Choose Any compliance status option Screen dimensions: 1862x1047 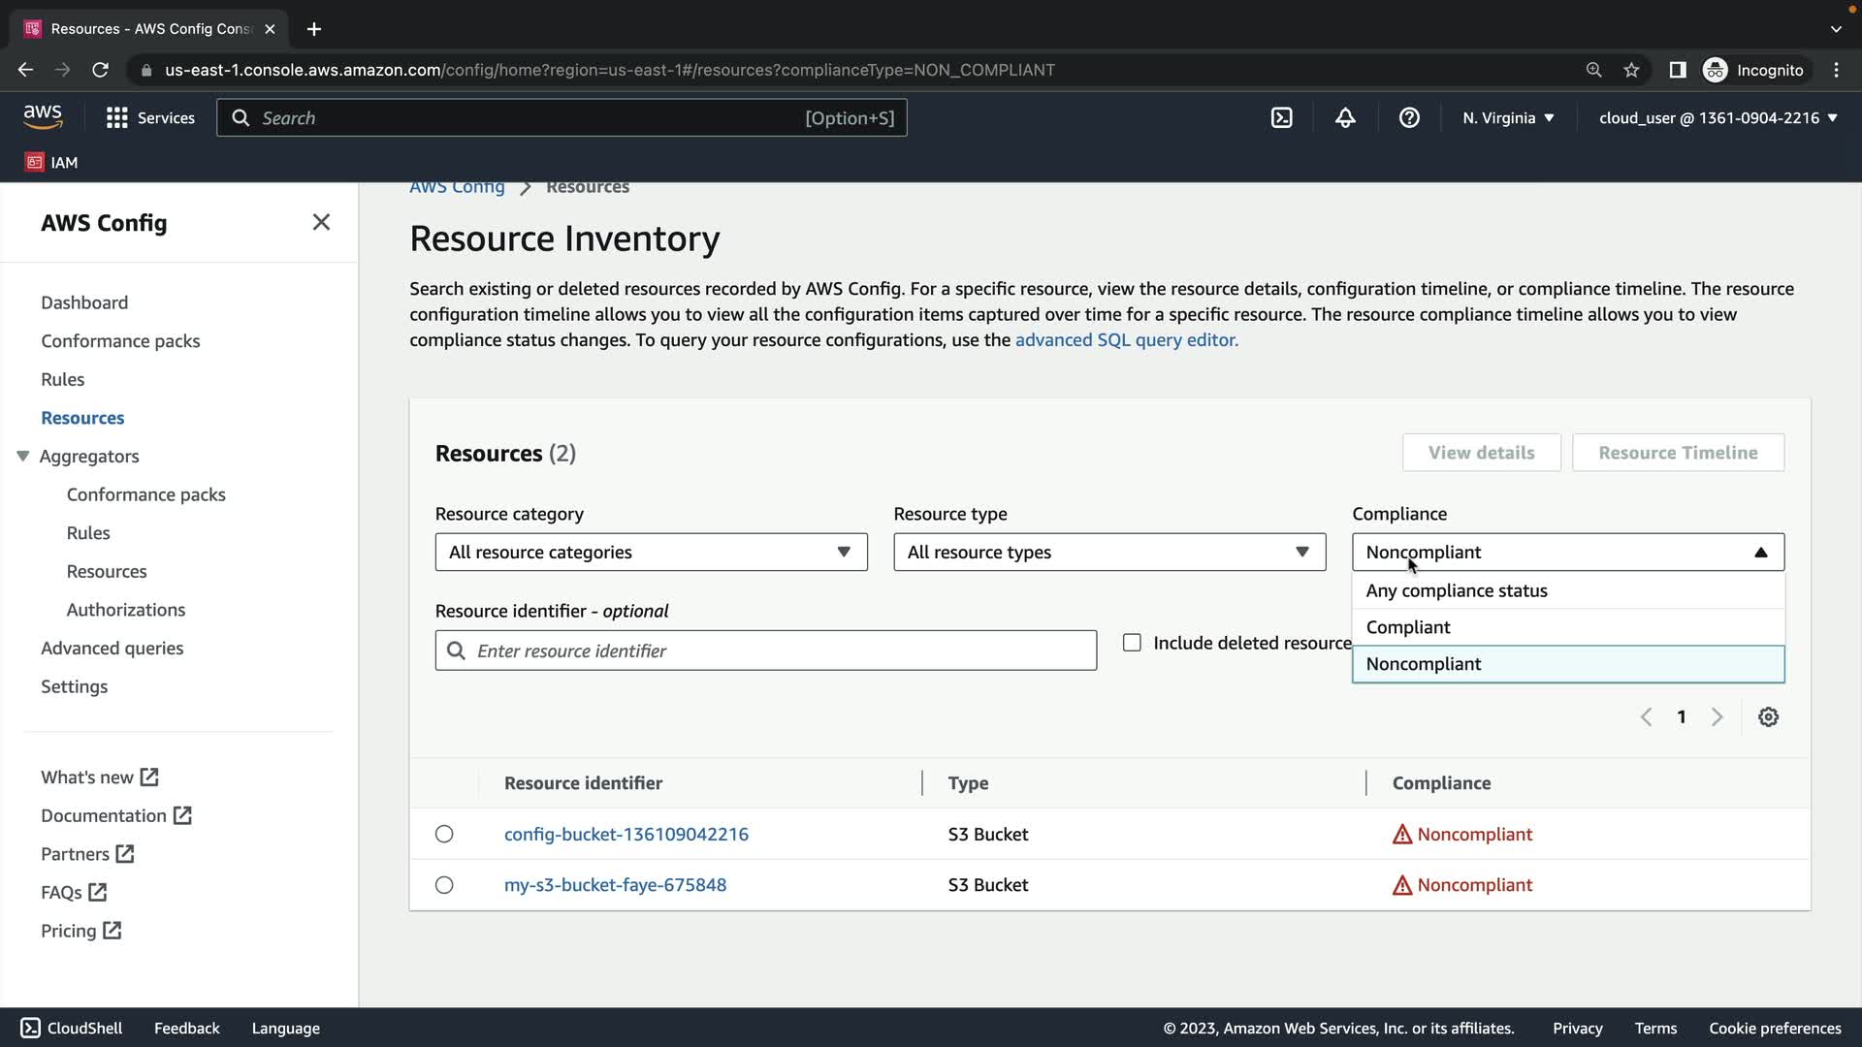pyautogui.click(x=1456, y=590)
